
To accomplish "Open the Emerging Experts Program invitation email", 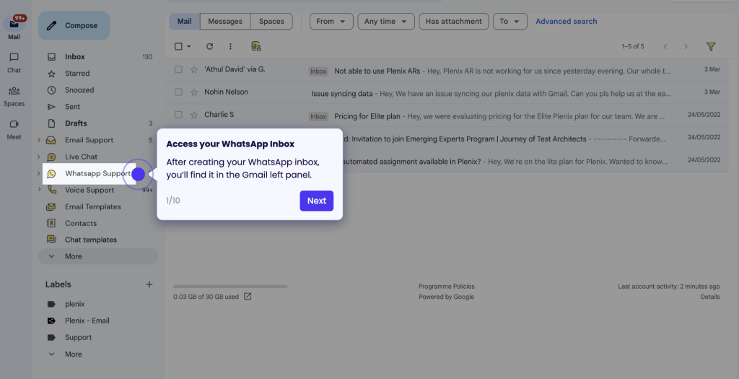I will tap(535, 138).
